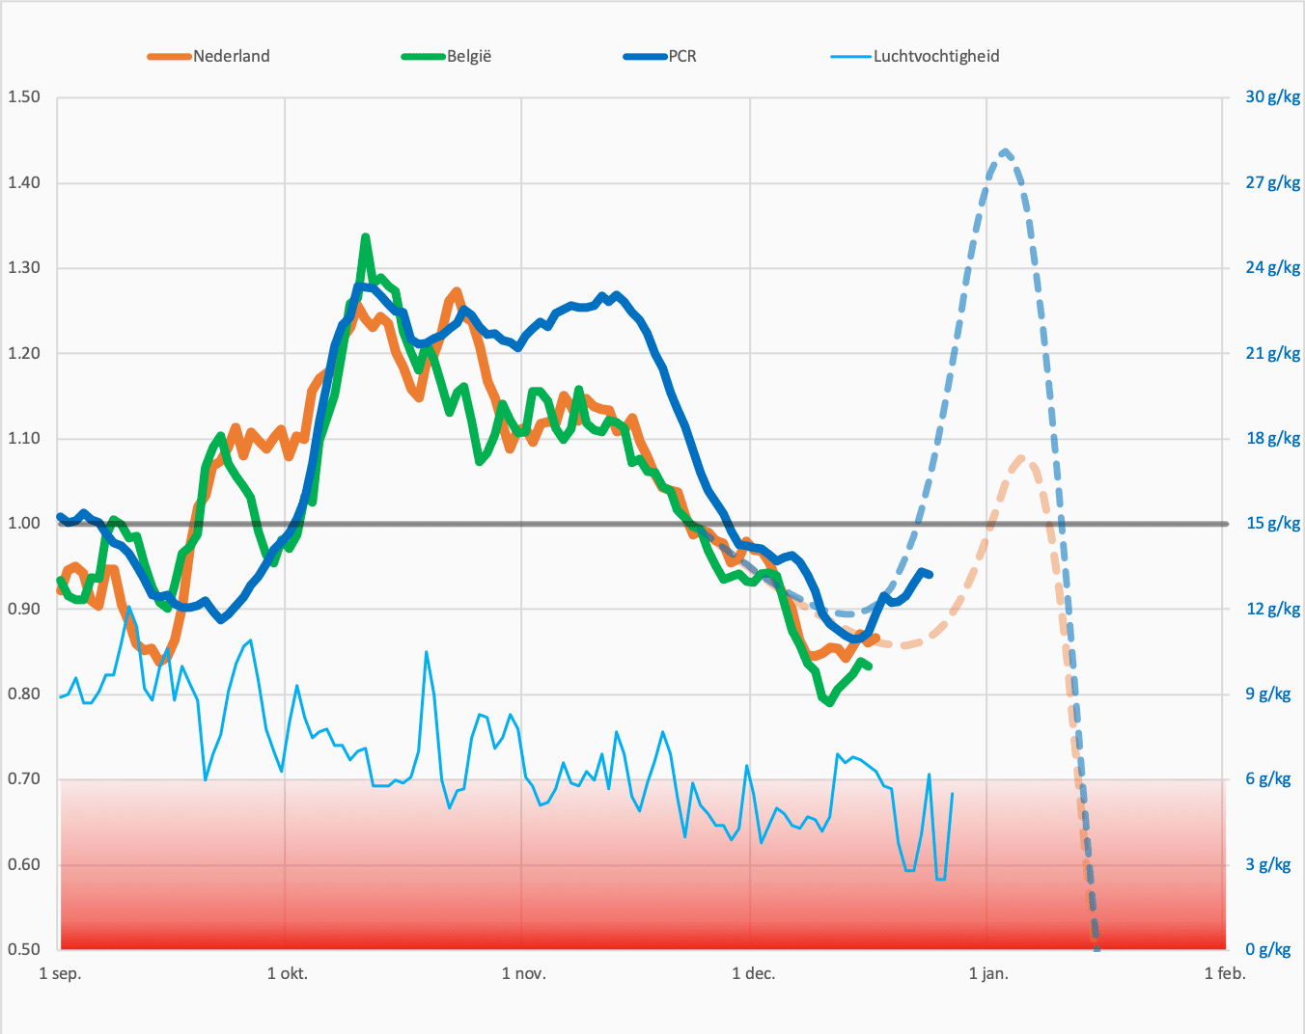Click the 1.50 left axis value
This screenshot has width=1305, height=1034.
click(24, 97)
